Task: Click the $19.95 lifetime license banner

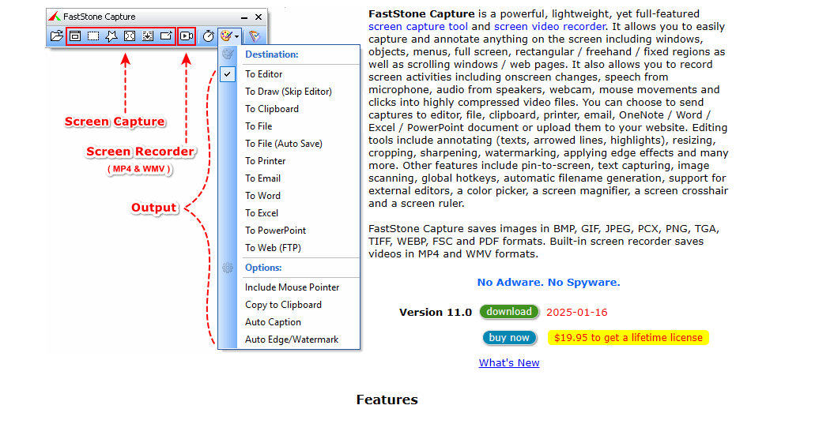Action: click(628, 338)
